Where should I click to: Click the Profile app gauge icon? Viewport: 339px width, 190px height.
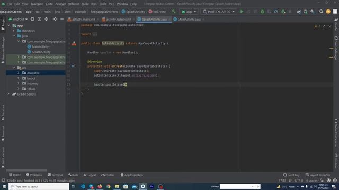click(276, 12)
